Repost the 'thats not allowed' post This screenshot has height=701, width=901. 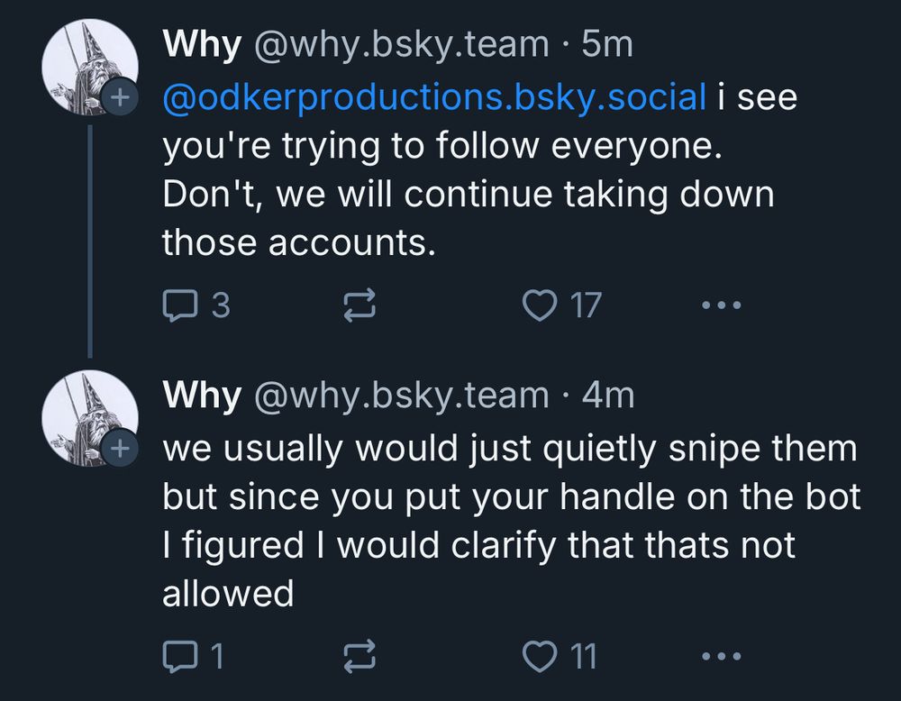pyautogui.click(x=360, y=657)
